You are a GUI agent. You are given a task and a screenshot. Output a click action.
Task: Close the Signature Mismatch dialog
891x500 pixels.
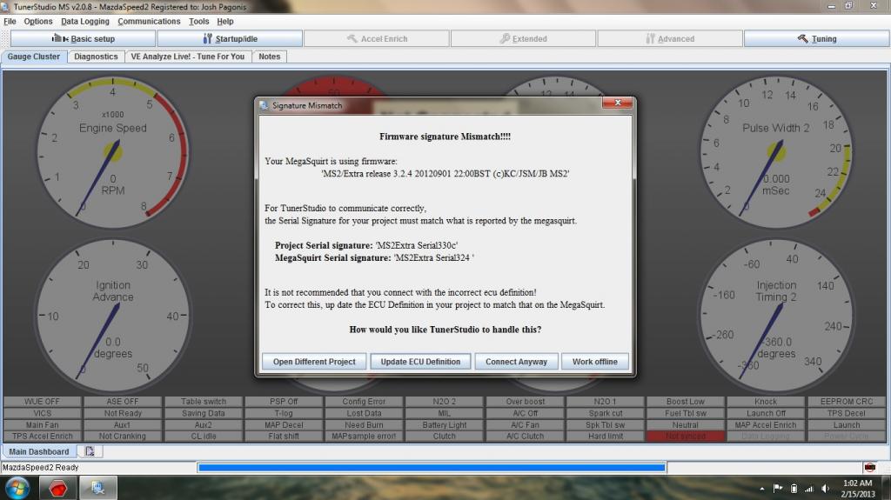click(x=617, y=103)
